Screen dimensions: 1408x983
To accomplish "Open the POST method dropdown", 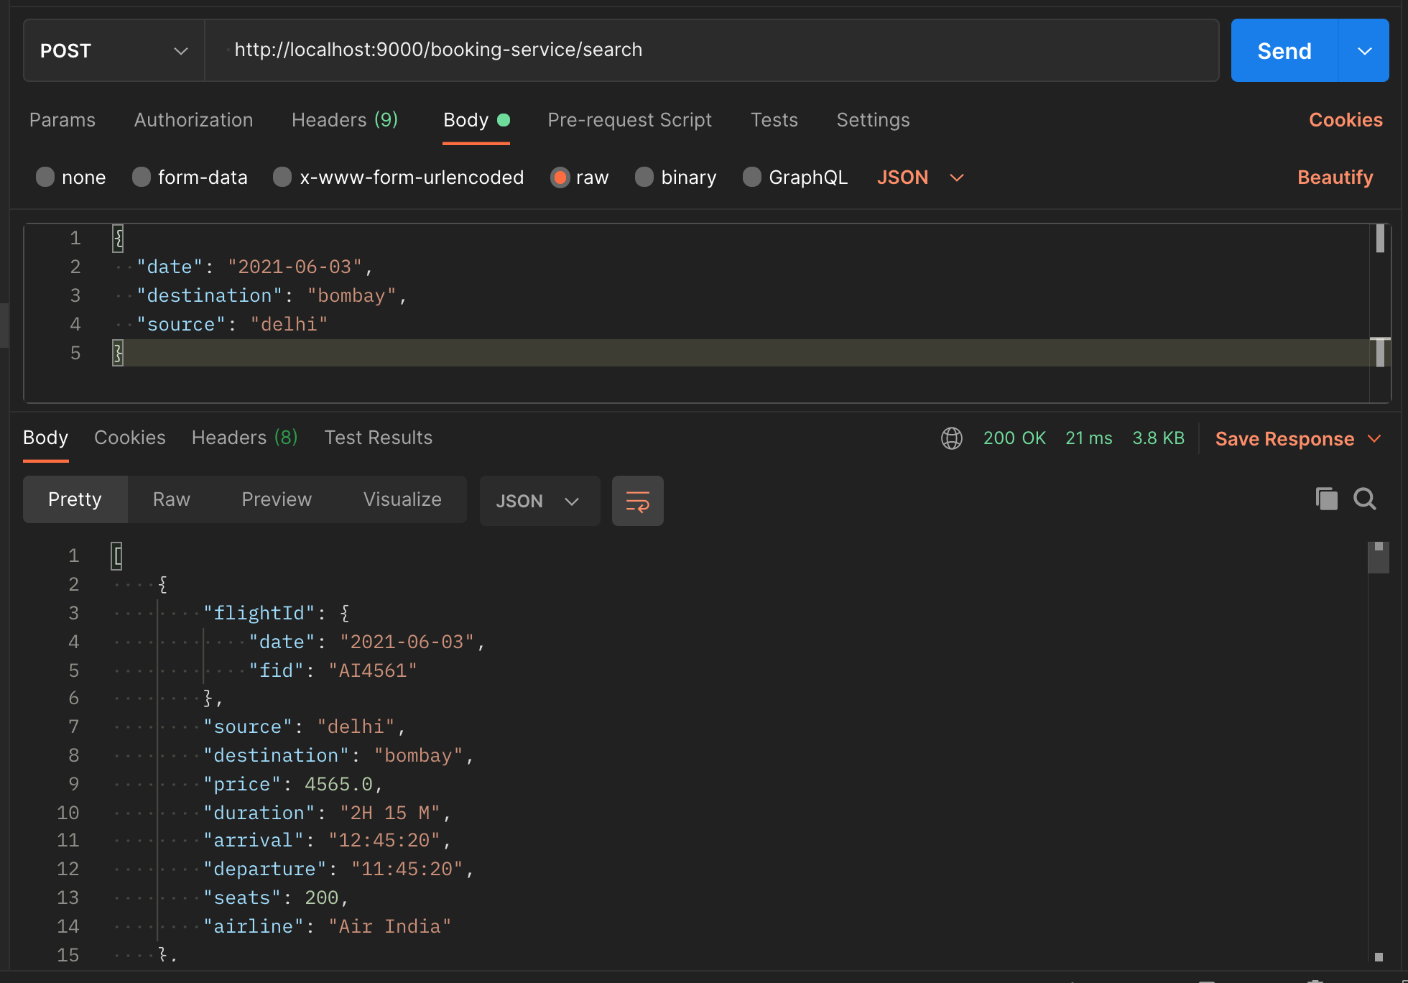I will [114, 51].
